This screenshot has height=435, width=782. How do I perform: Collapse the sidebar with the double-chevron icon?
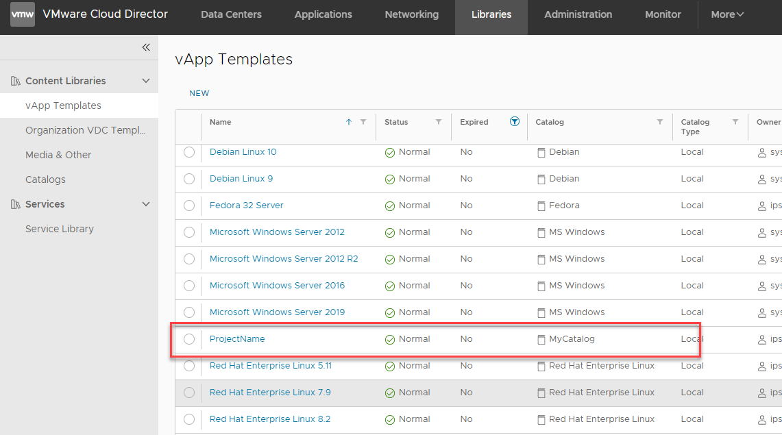[146, 47]
